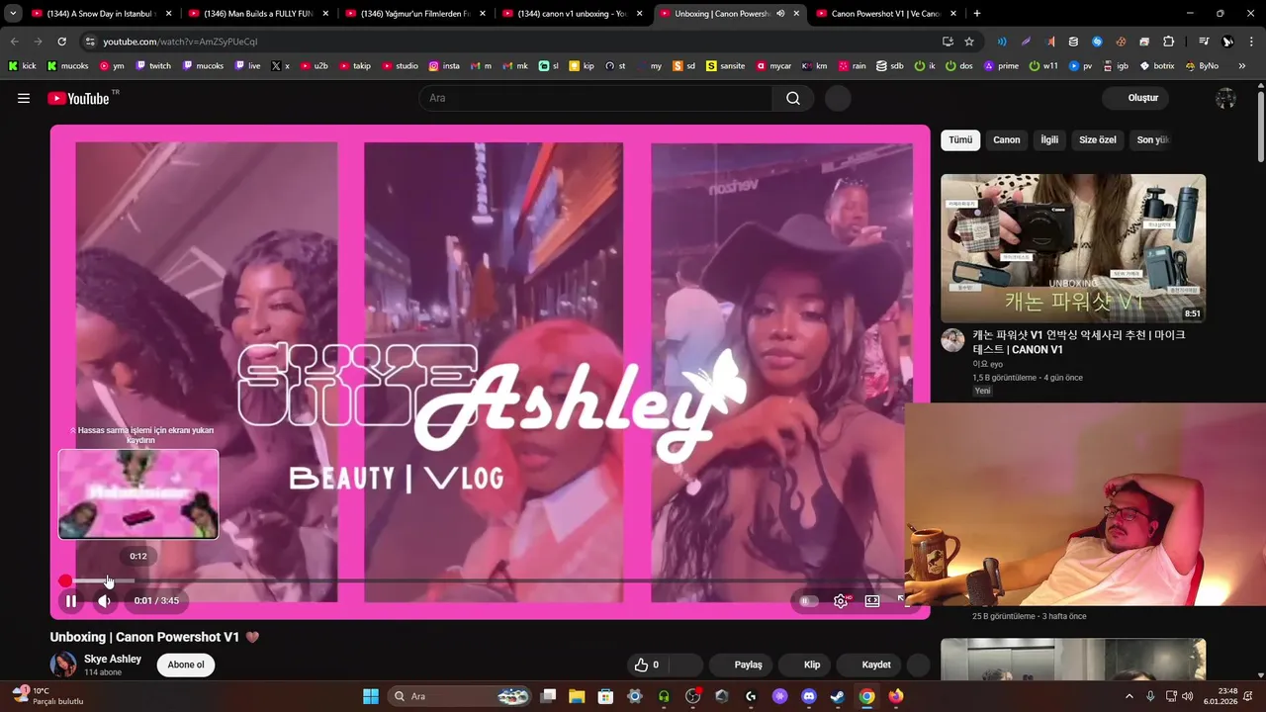Open Chrome tab search dropdown
This screenshot has width=1266, height=712.
(x=13, y=14)
